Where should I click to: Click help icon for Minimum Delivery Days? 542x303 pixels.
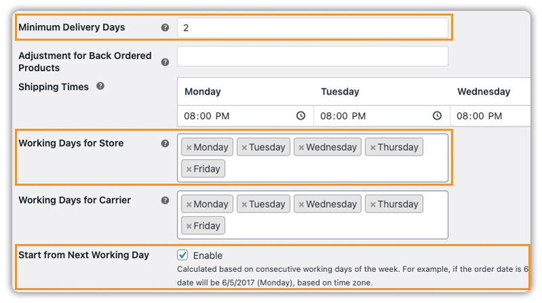pyautogui.click(x=165, y=28)
